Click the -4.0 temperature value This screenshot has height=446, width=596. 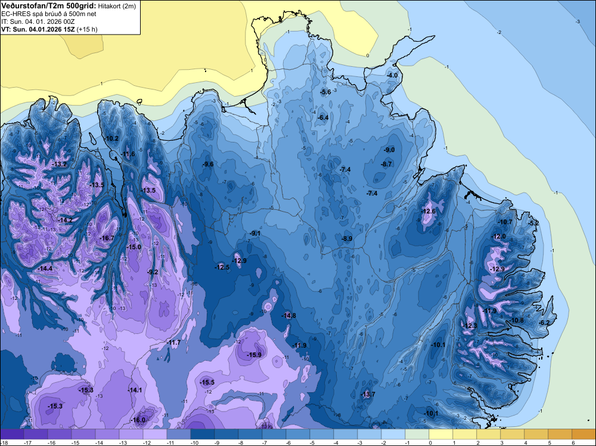point(392,75)
